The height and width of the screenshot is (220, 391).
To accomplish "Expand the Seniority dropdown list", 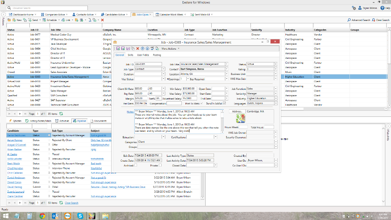I will coord(276,93).
